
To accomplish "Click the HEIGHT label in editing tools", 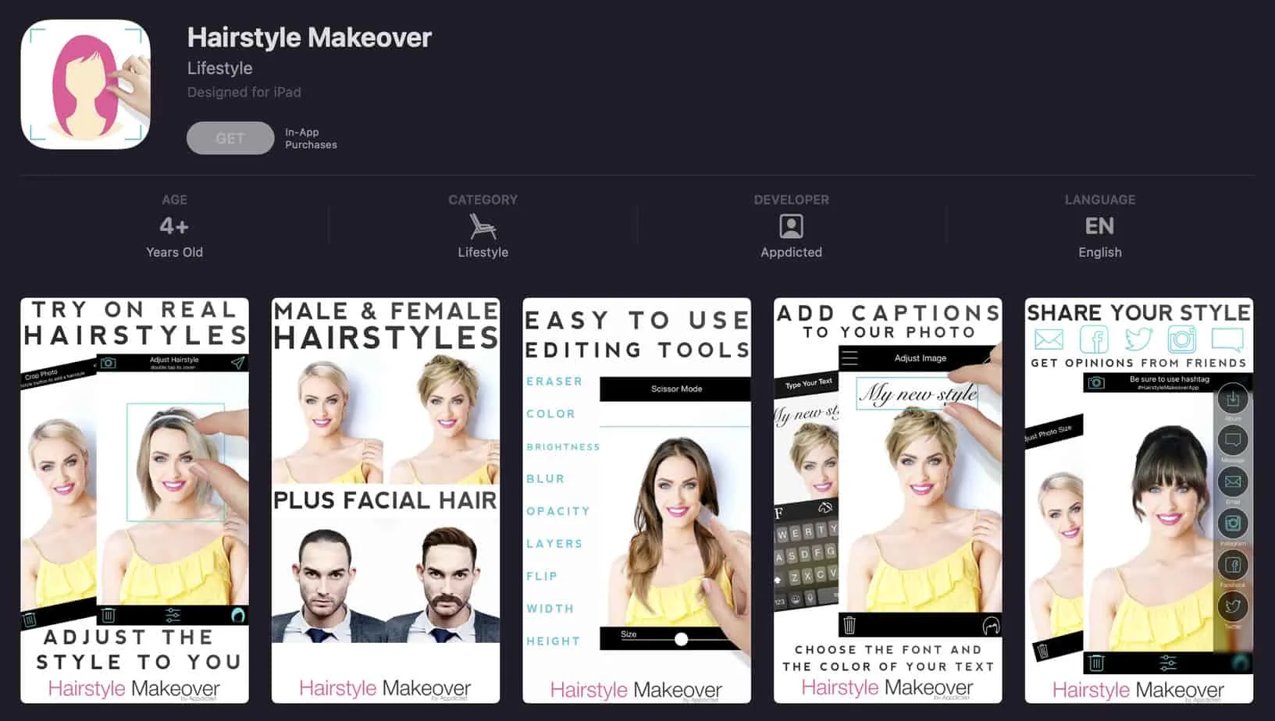I will click(553, 641).
